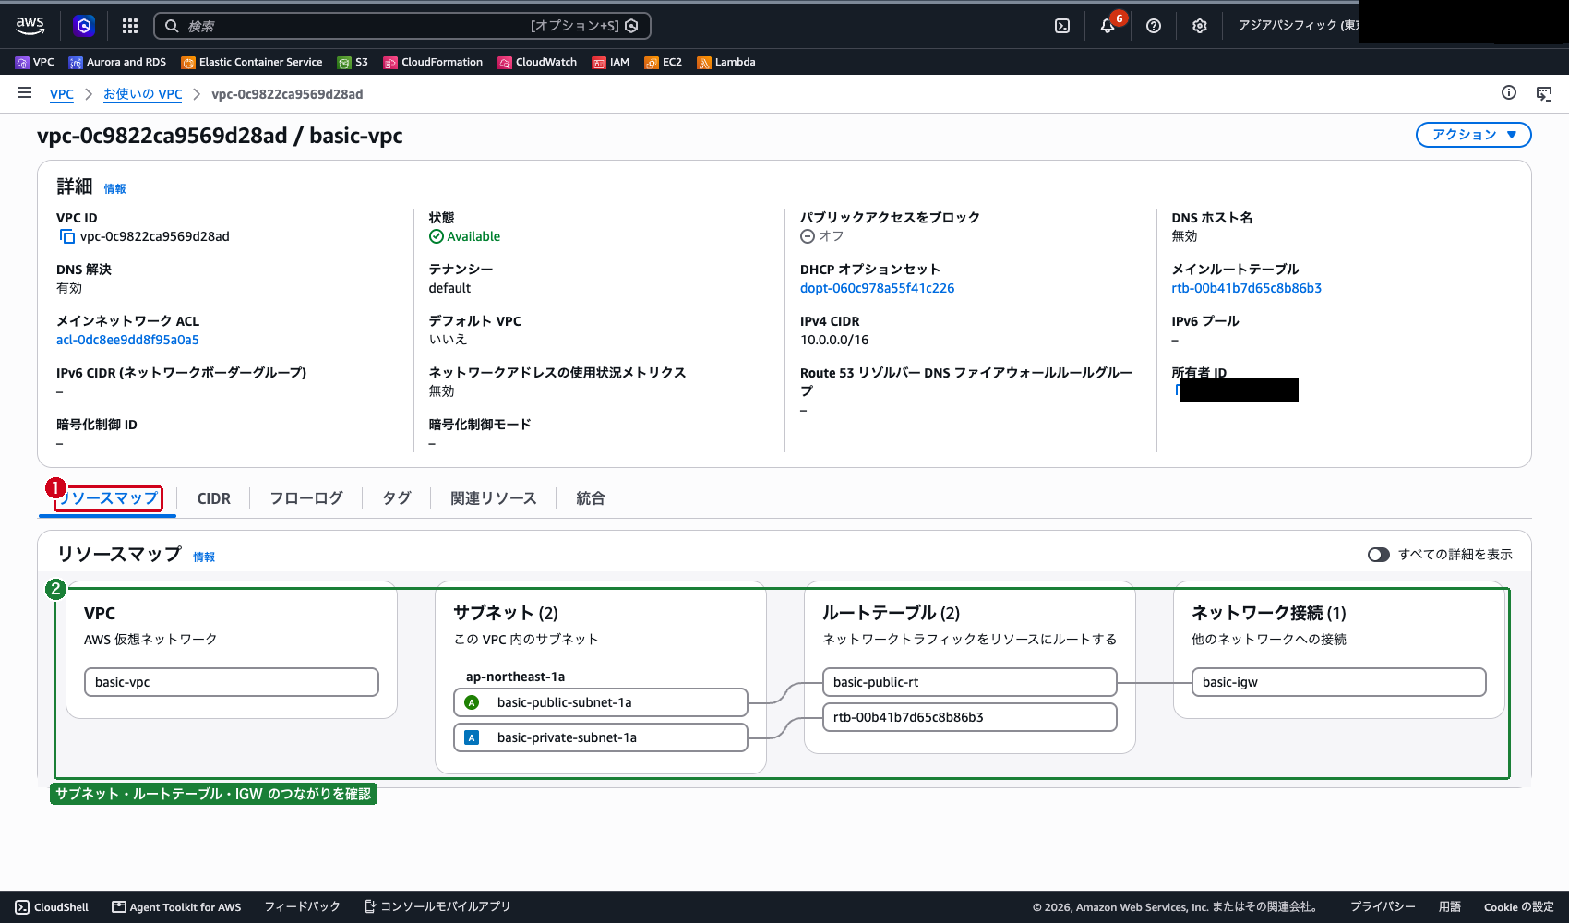
Task: Click the page info circle icon
Action: point(1509,92)
